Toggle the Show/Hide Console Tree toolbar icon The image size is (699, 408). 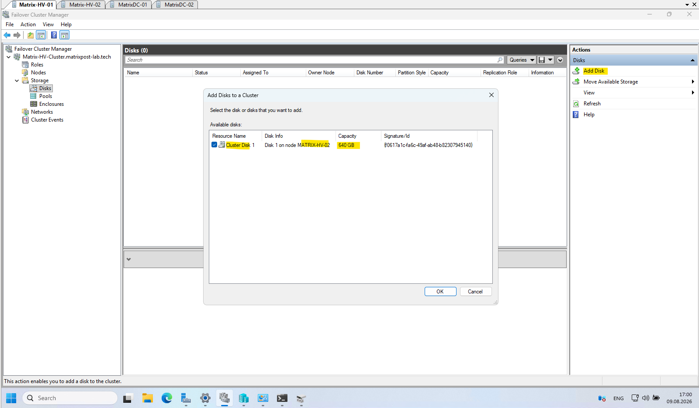pos(41,35)
